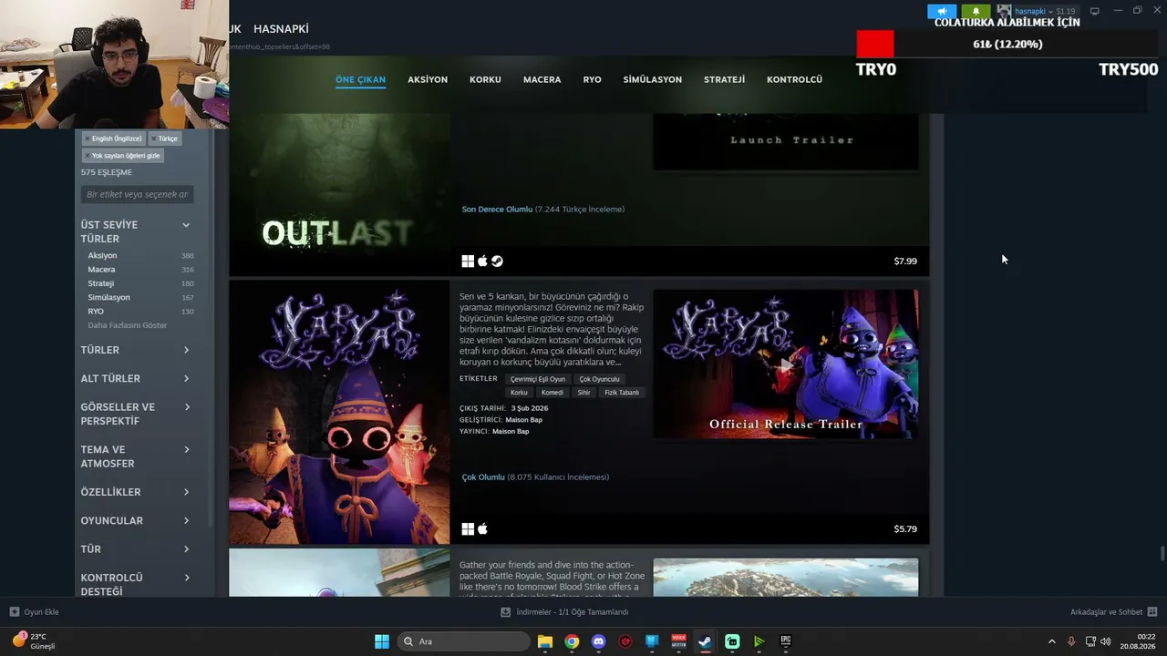
Task: Click the Add Game plus icon
Action: click(x=15, y=612)
